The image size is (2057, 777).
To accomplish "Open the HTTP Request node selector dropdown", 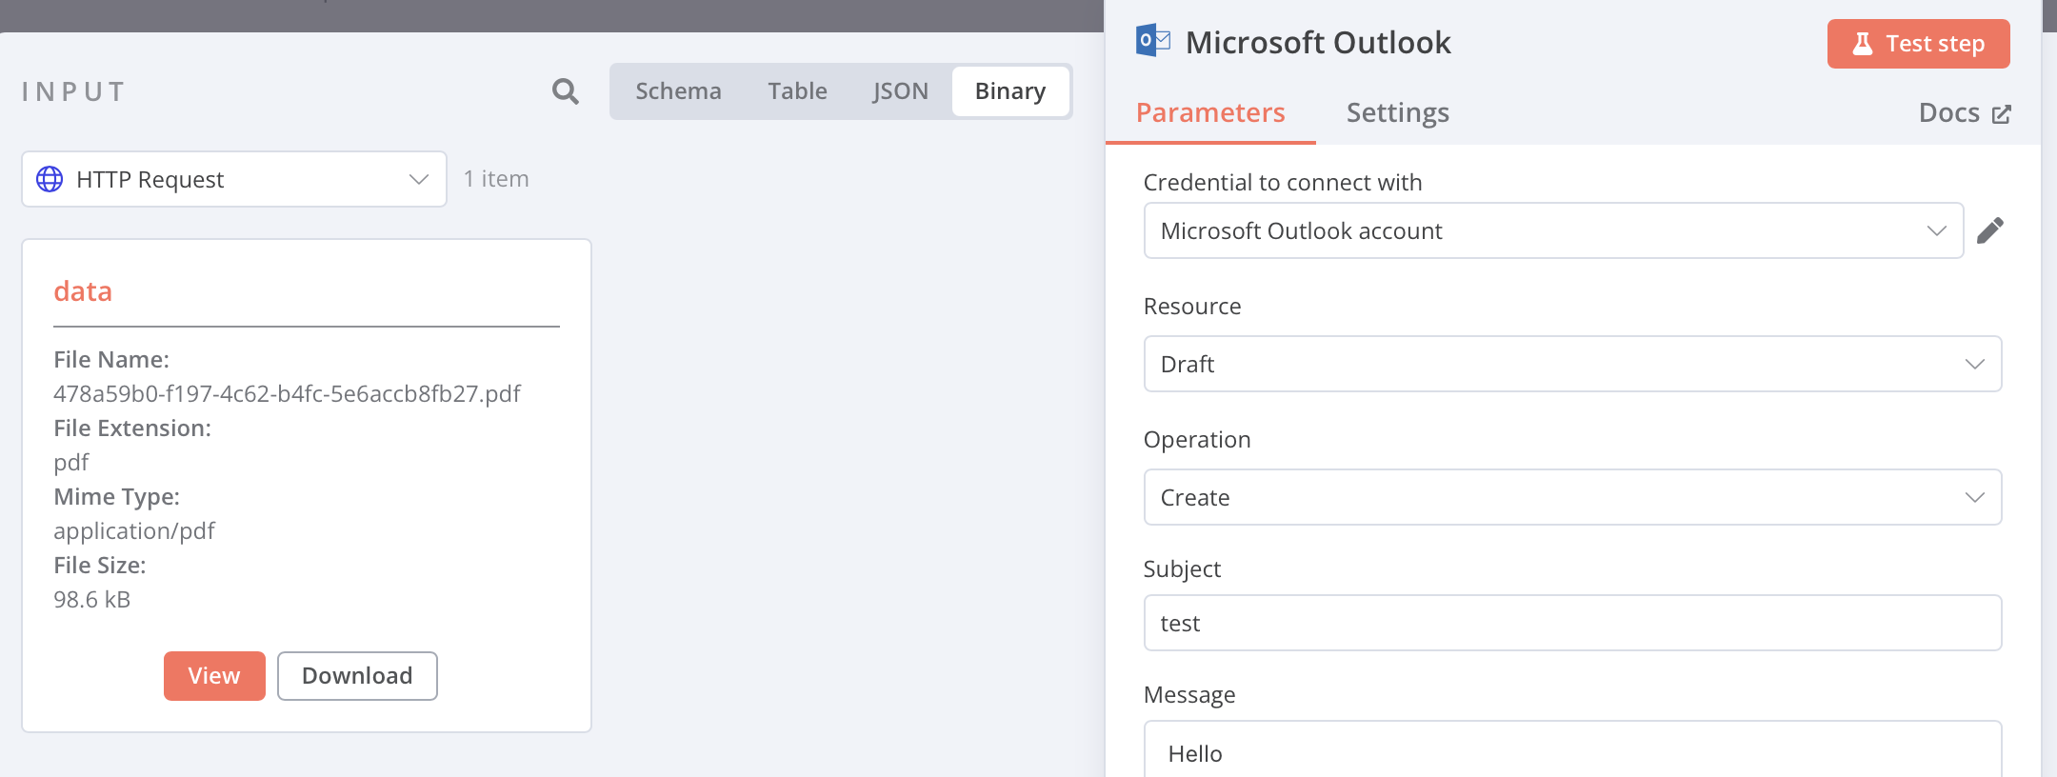I will pyautogui.click(x=234, y=179).
